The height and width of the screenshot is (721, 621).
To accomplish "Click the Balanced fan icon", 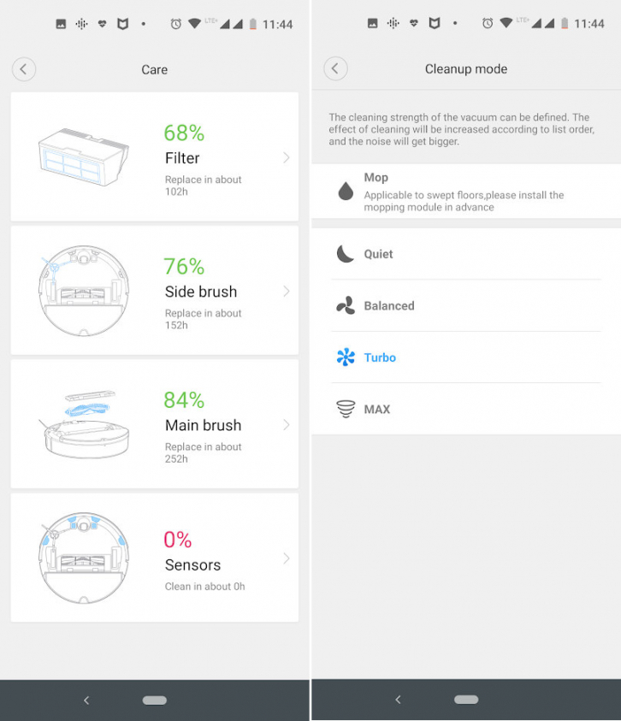I will pos(346,306).
